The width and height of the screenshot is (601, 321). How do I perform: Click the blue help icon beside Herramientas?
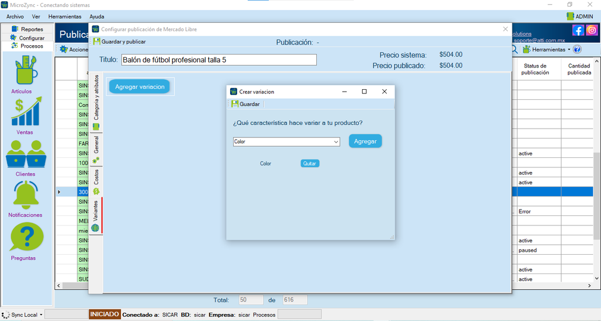click(x=578, y=49)
